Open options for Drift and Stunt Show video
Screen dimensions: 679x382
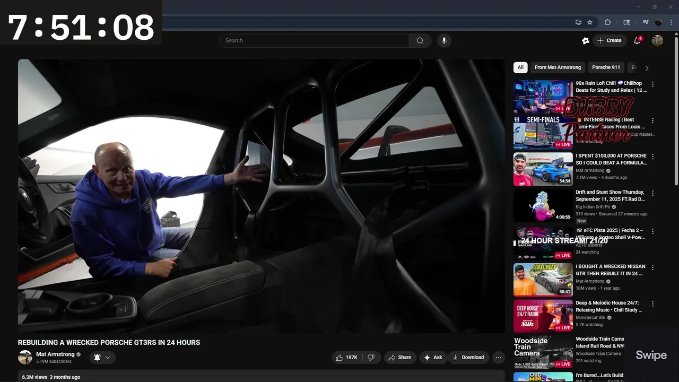click(x=652, y=194)
